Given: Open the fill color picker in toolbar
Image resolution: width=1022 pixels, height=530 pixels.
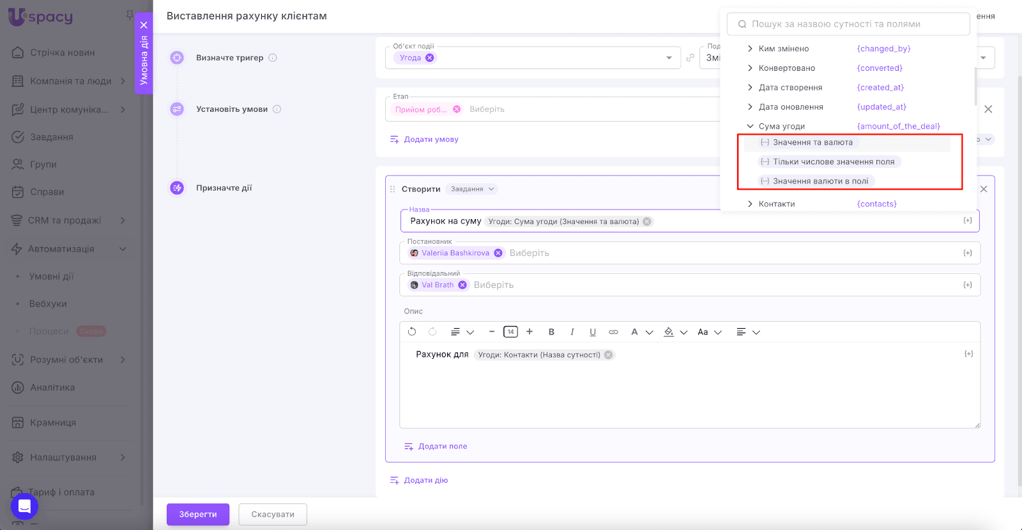Looking at the screenshot, I should tap(669, 332).
